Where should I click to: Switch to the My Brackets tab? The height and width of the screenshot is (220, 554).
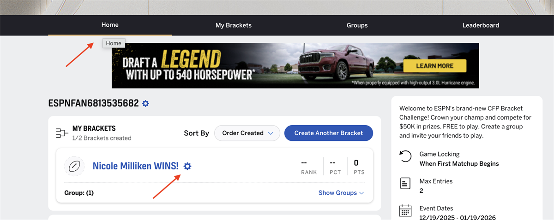coord(234,25)
